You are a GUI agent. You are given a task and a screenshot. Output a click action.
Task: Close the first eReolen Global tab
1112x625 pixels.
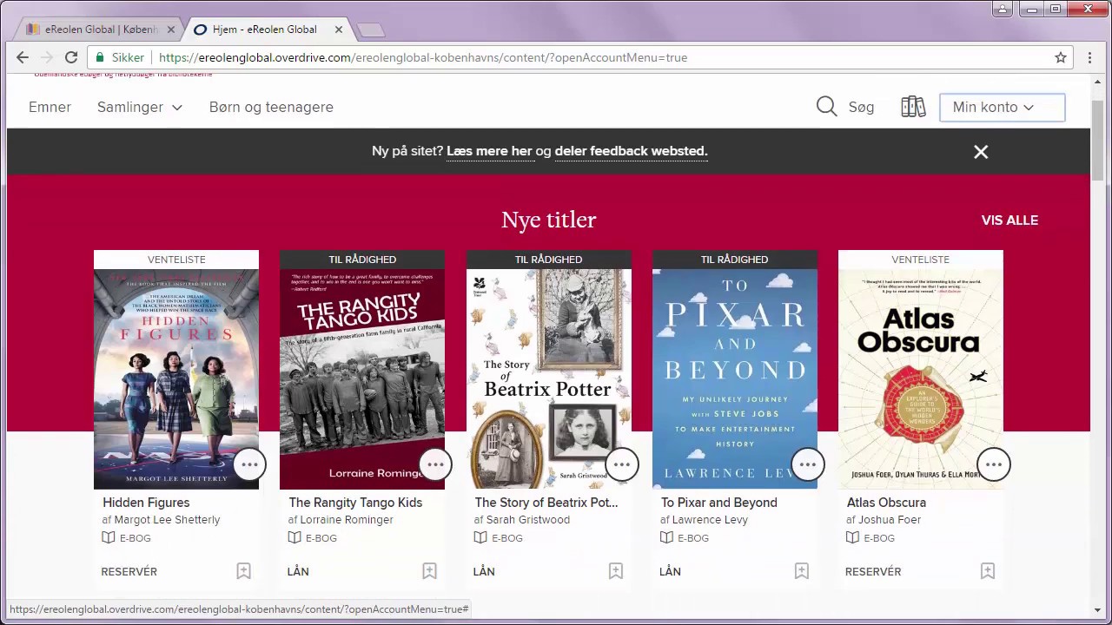coord(171,30)
